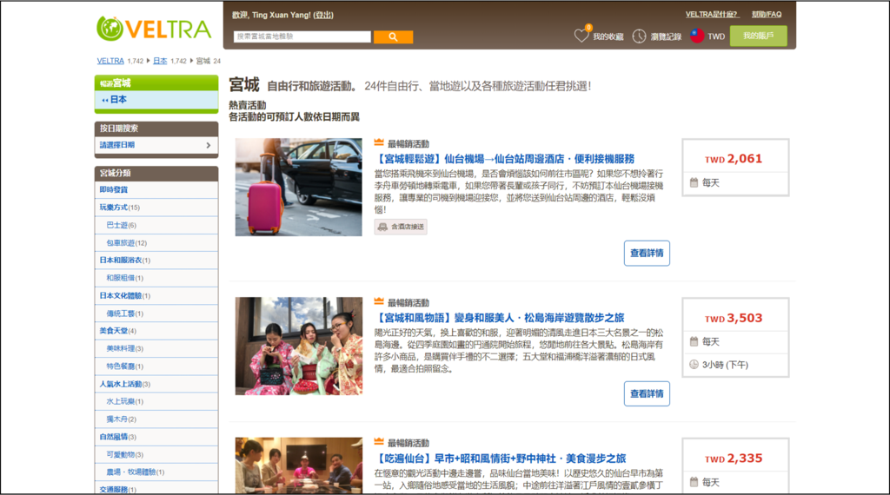Click the clock icon beside 3小時 (下午)
890x495 pixels.
(x=694, y=365)
